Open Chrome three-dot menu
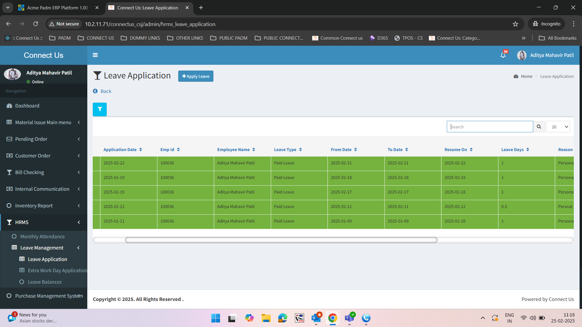 pos(574,24)
